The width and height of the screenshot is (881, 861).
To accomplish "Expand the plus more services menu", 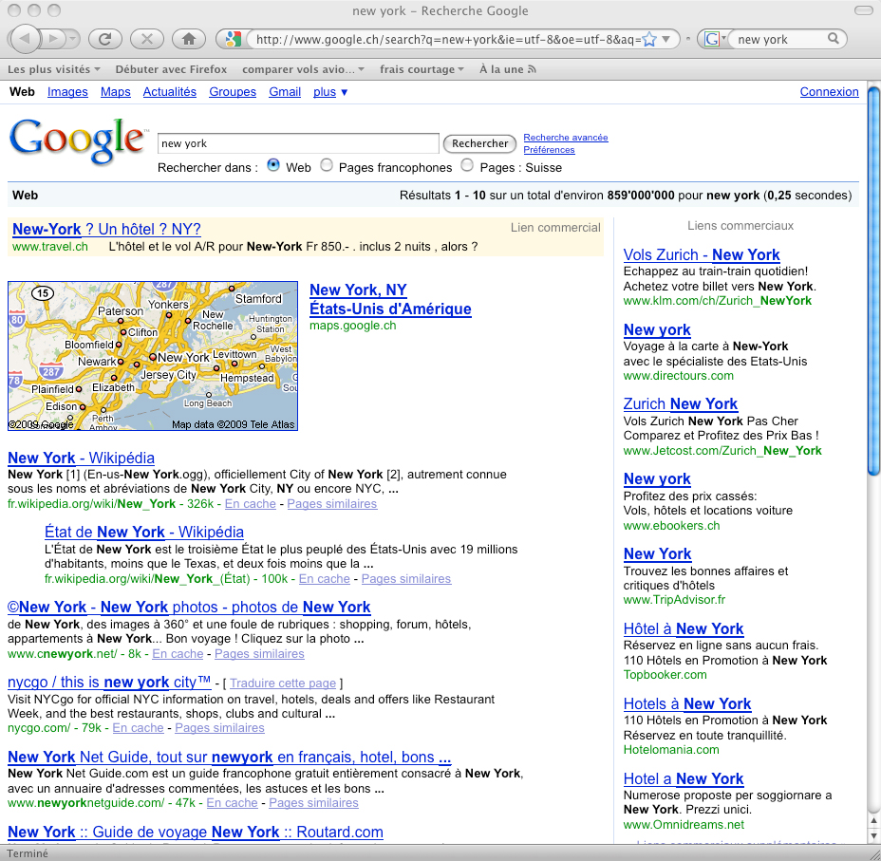I will [330, 91].
